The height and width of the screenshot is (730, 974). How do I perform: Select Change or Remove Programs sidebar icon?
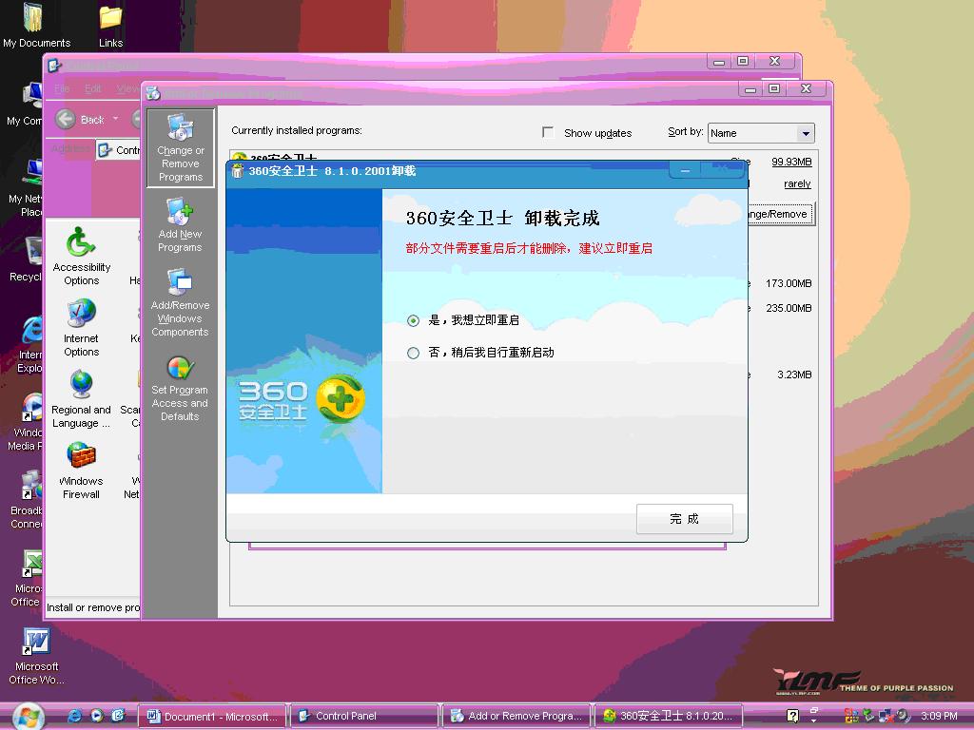click(x=180, y=147)
